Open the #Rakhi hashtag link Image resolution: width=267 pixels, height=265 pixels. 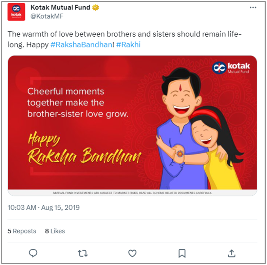pos(128,45)
